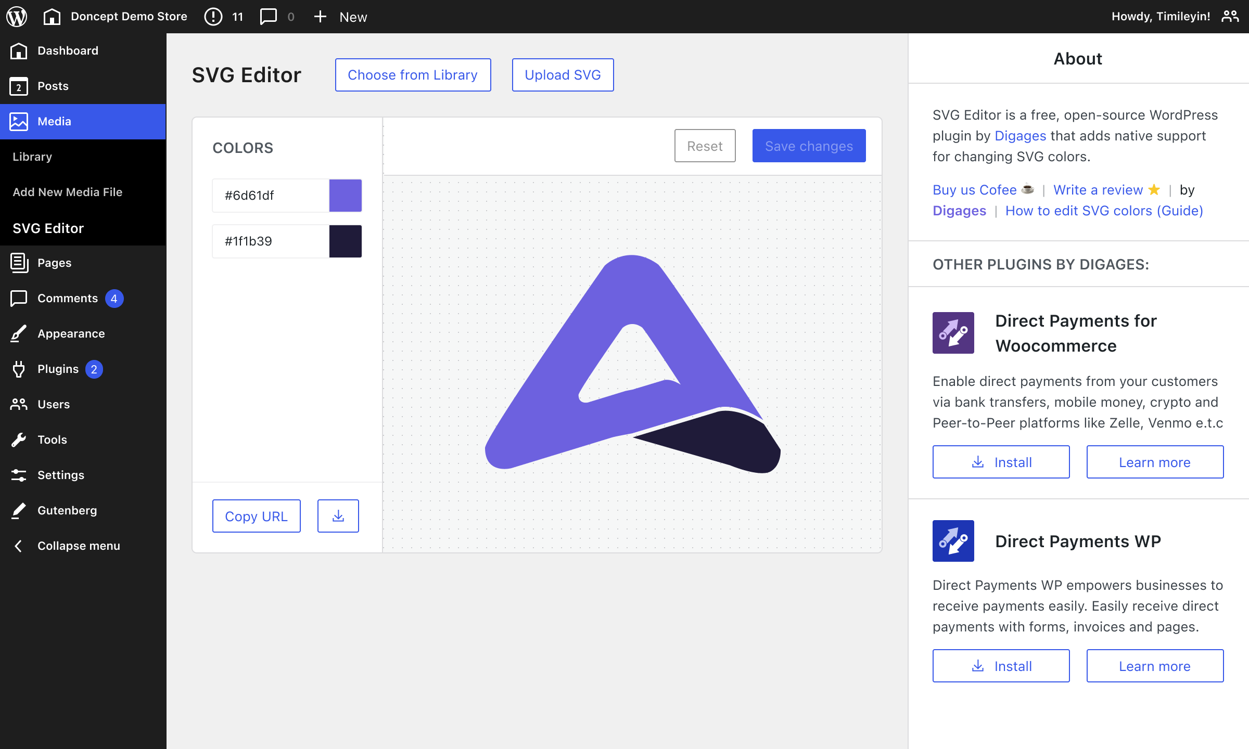The image size is (1249, 749).
Task: Learn more about Direct Payments WP
Action: coord(1155,666)
